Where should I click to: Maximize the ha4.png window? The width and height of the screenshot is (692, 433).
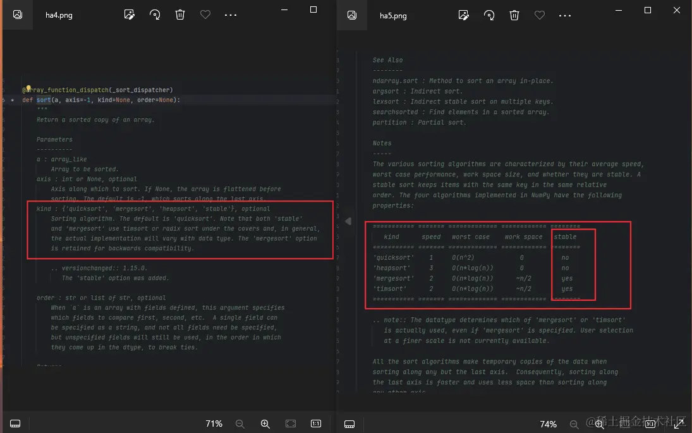[x=313, y=9]
